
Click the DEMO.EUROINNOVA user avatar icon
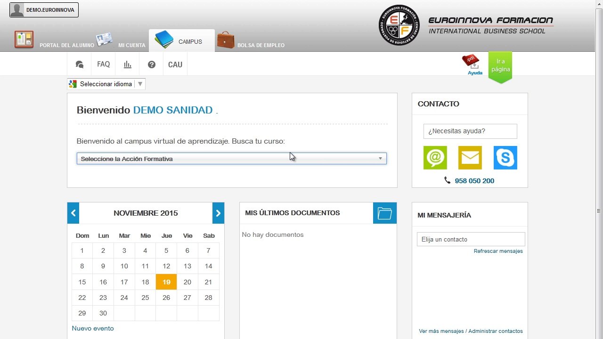(x=17, y=10)
